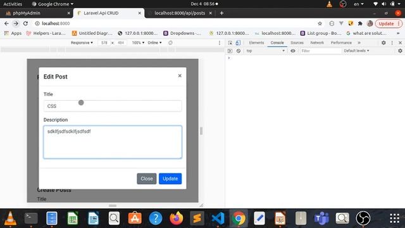Toggle device toolbar icon in DevTools
Image resolution: width=405 pixels, height=228 pixels.
[238, 42]
